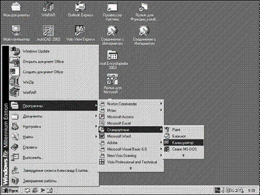The image size is (260, 195).
Task: Open the Настройка submenu
Action: tap(54, 127)
